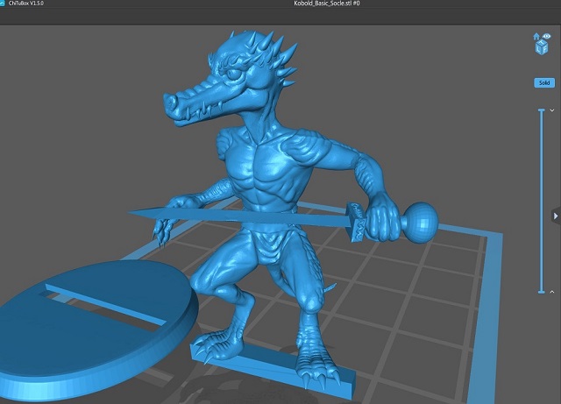Reset camera with the home view icon
Image resolution: width=561 pixels, height=404 pixels.
point(536,36)
